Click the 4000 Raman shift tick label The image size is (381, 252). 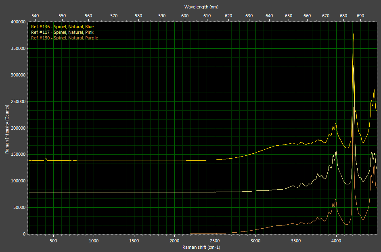click(336, 241)
